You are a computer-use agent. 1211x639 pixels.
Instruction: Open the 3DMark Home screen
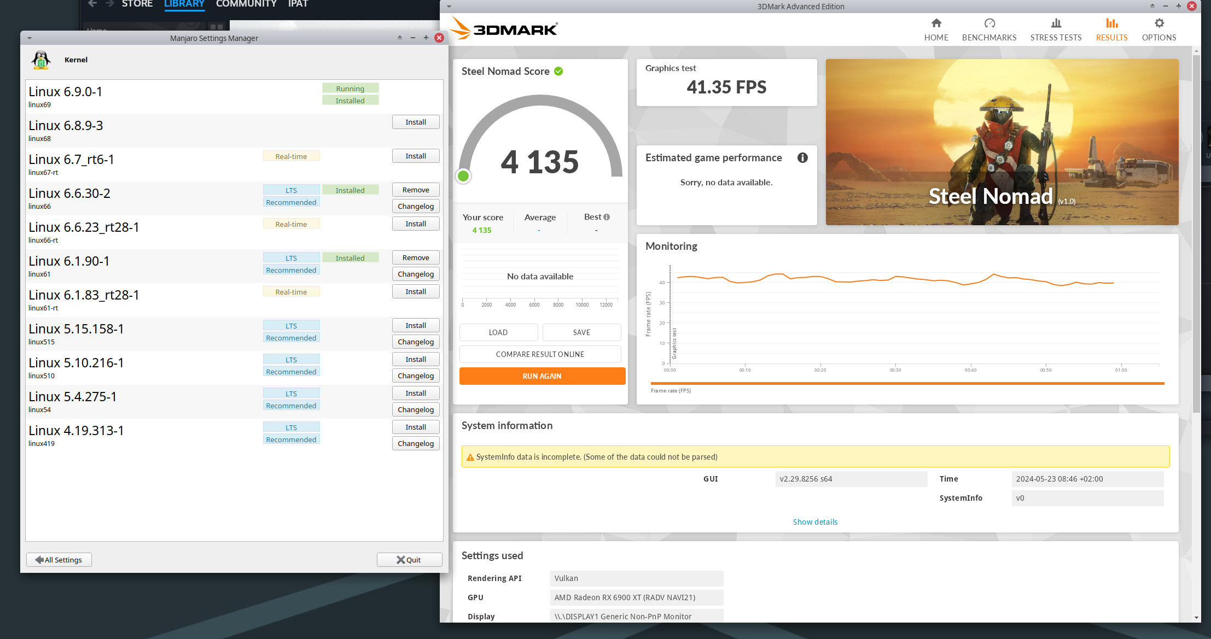[x=936, y=30]
